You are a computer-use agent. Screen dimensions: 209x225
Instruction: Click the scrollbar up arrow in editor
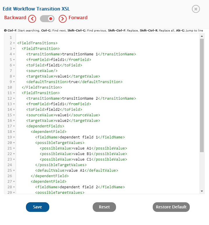(x=202, y=36)
